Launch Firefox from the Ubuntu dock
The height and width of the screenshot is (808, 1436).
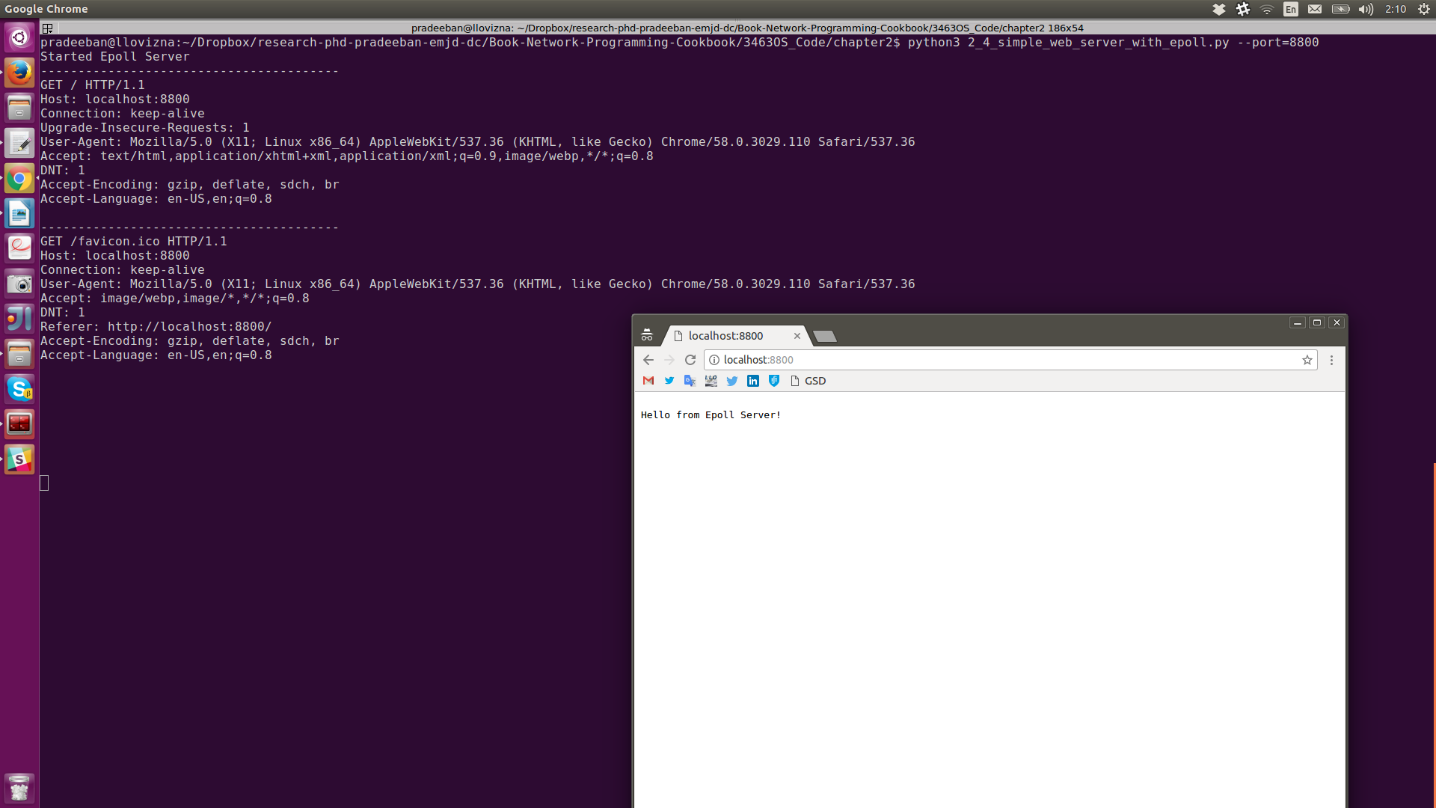(19, 73)
